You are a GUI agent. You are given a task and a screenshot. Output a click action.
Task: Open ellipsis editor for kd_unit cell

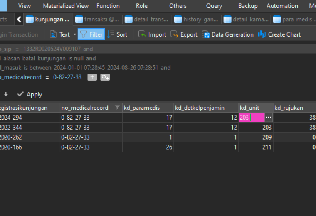(x=269, y=118)
